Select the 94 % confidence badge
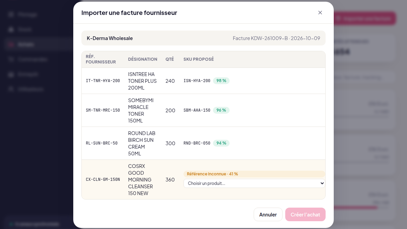Image resolution: width=407 pixels, height=229 pixels. tap(221, 143)
